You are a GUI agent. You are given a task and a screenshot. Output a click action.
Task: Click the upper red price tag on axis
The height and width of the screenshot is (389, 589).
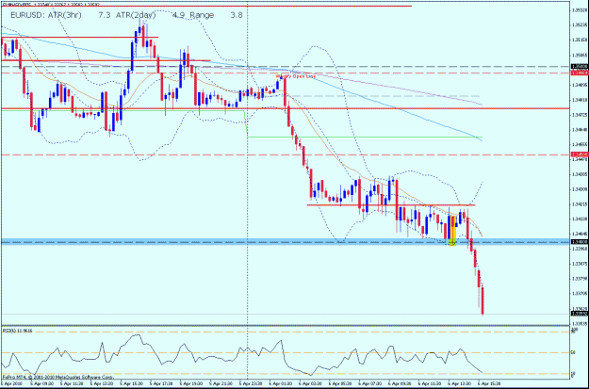[x=580, y=73]
